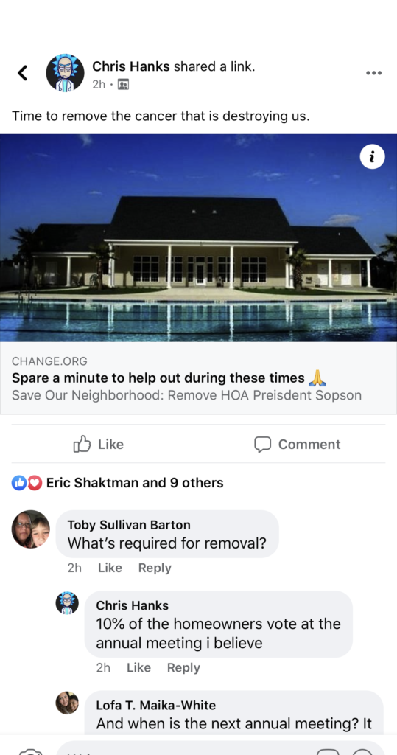Tap Chris Hanks' avatar in the reply
Image resolution: width=397 pixels, height=755 pixels.
pos(67,603)
